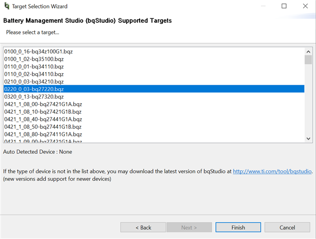Close the Target Selection Wizard window

pos(305,6)
